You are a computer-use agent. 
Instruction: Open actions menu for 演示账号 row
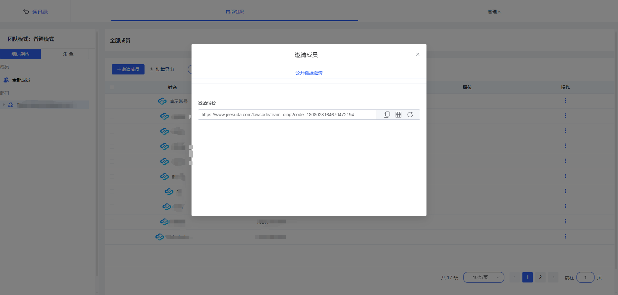point(565,101)
